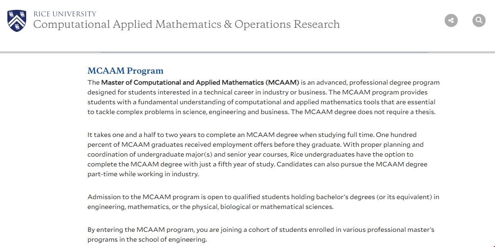Go to Computational Applied Mathematics & Operations Research home

pyautogui.click(x=186, y=25)
